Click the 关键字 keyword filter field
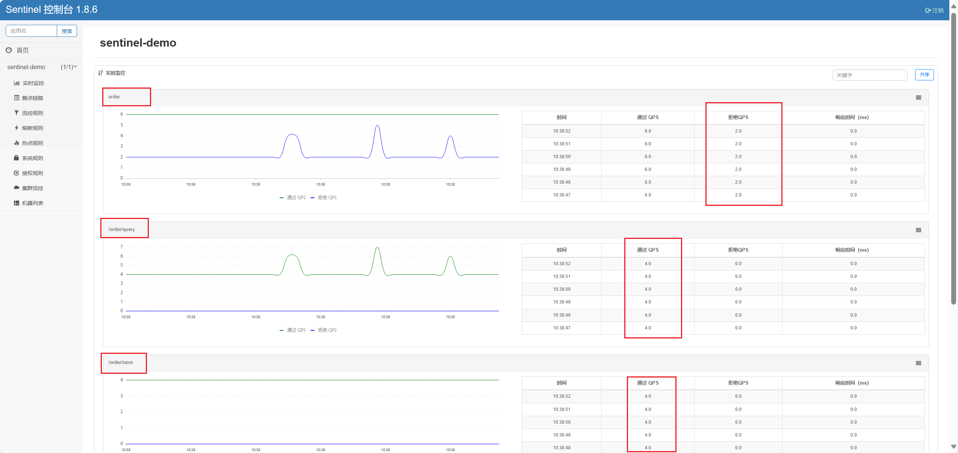Image resolution: width=958 pixels, height=453 pixels. pyautogui.click(x=869, y=75)
